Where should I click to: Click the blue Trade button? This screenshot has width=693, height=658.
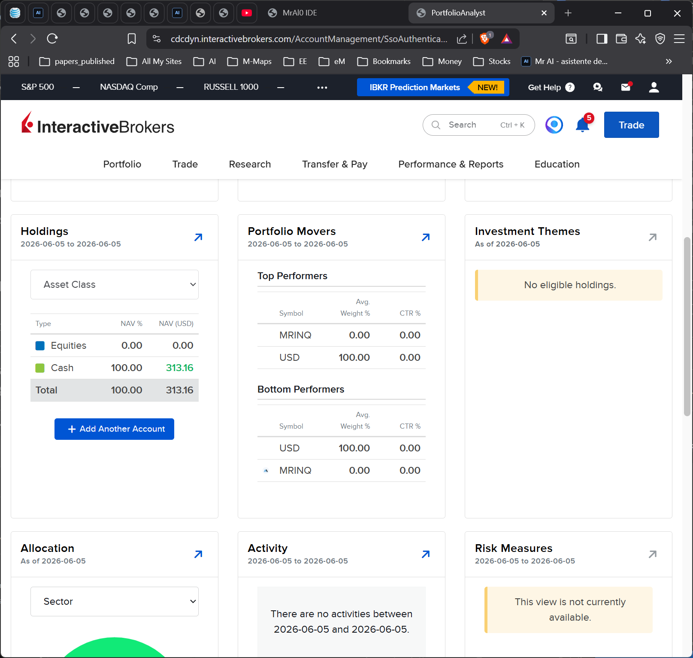tap(631, 125)
